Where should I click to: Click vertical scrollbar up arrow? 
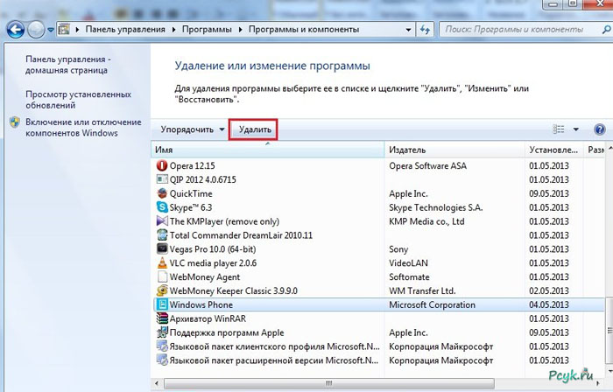[609, 149]
